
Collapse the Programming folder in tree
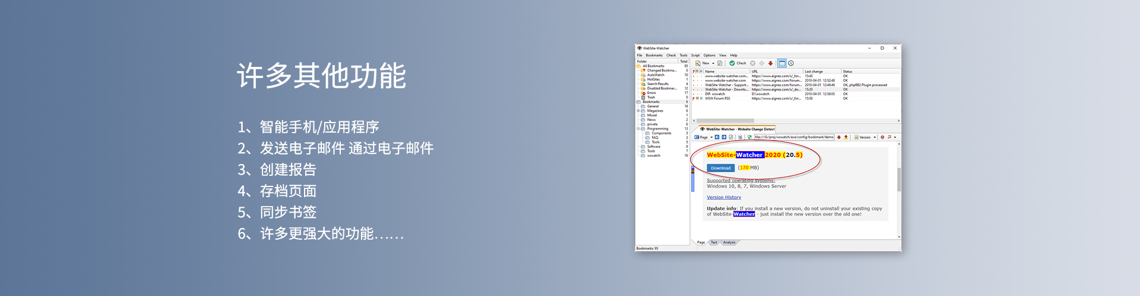point(638,128)
